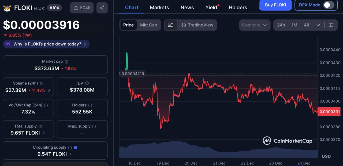The height and width of the screenshot is (166, 343).
Task: Click the Buy FLOKI button
Action: [x=275, y=5]
